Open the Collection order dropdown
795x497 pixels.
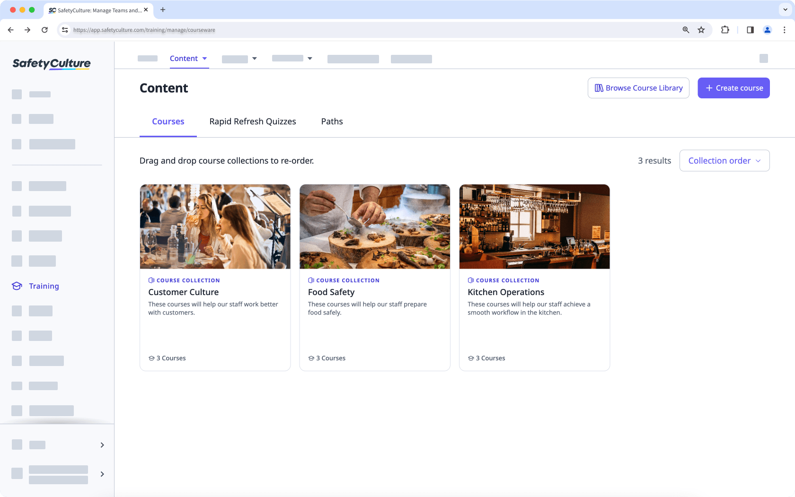click(724, 160)
